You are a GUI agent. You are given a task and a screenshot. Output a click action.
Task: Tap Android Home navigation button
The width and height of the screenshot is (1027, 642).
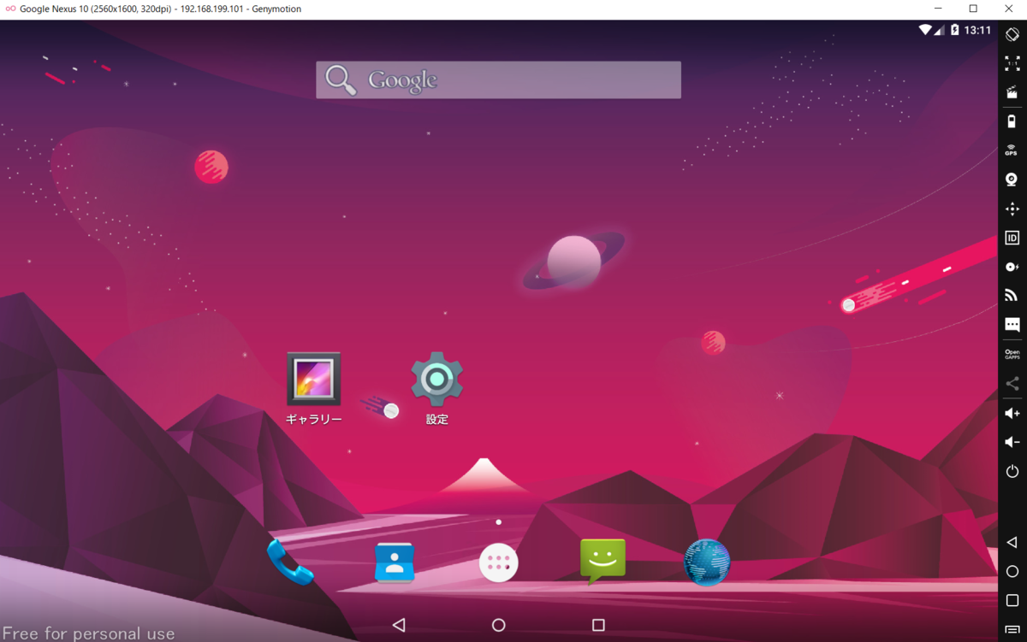point(499,625)
